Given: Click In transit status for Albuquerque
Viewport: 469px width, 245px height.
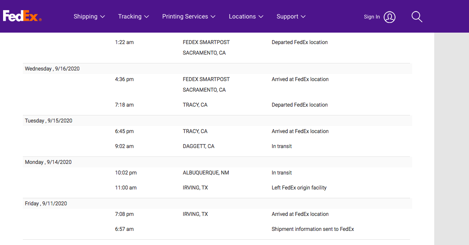Looking at the screenshot, I should click(282, 173).
